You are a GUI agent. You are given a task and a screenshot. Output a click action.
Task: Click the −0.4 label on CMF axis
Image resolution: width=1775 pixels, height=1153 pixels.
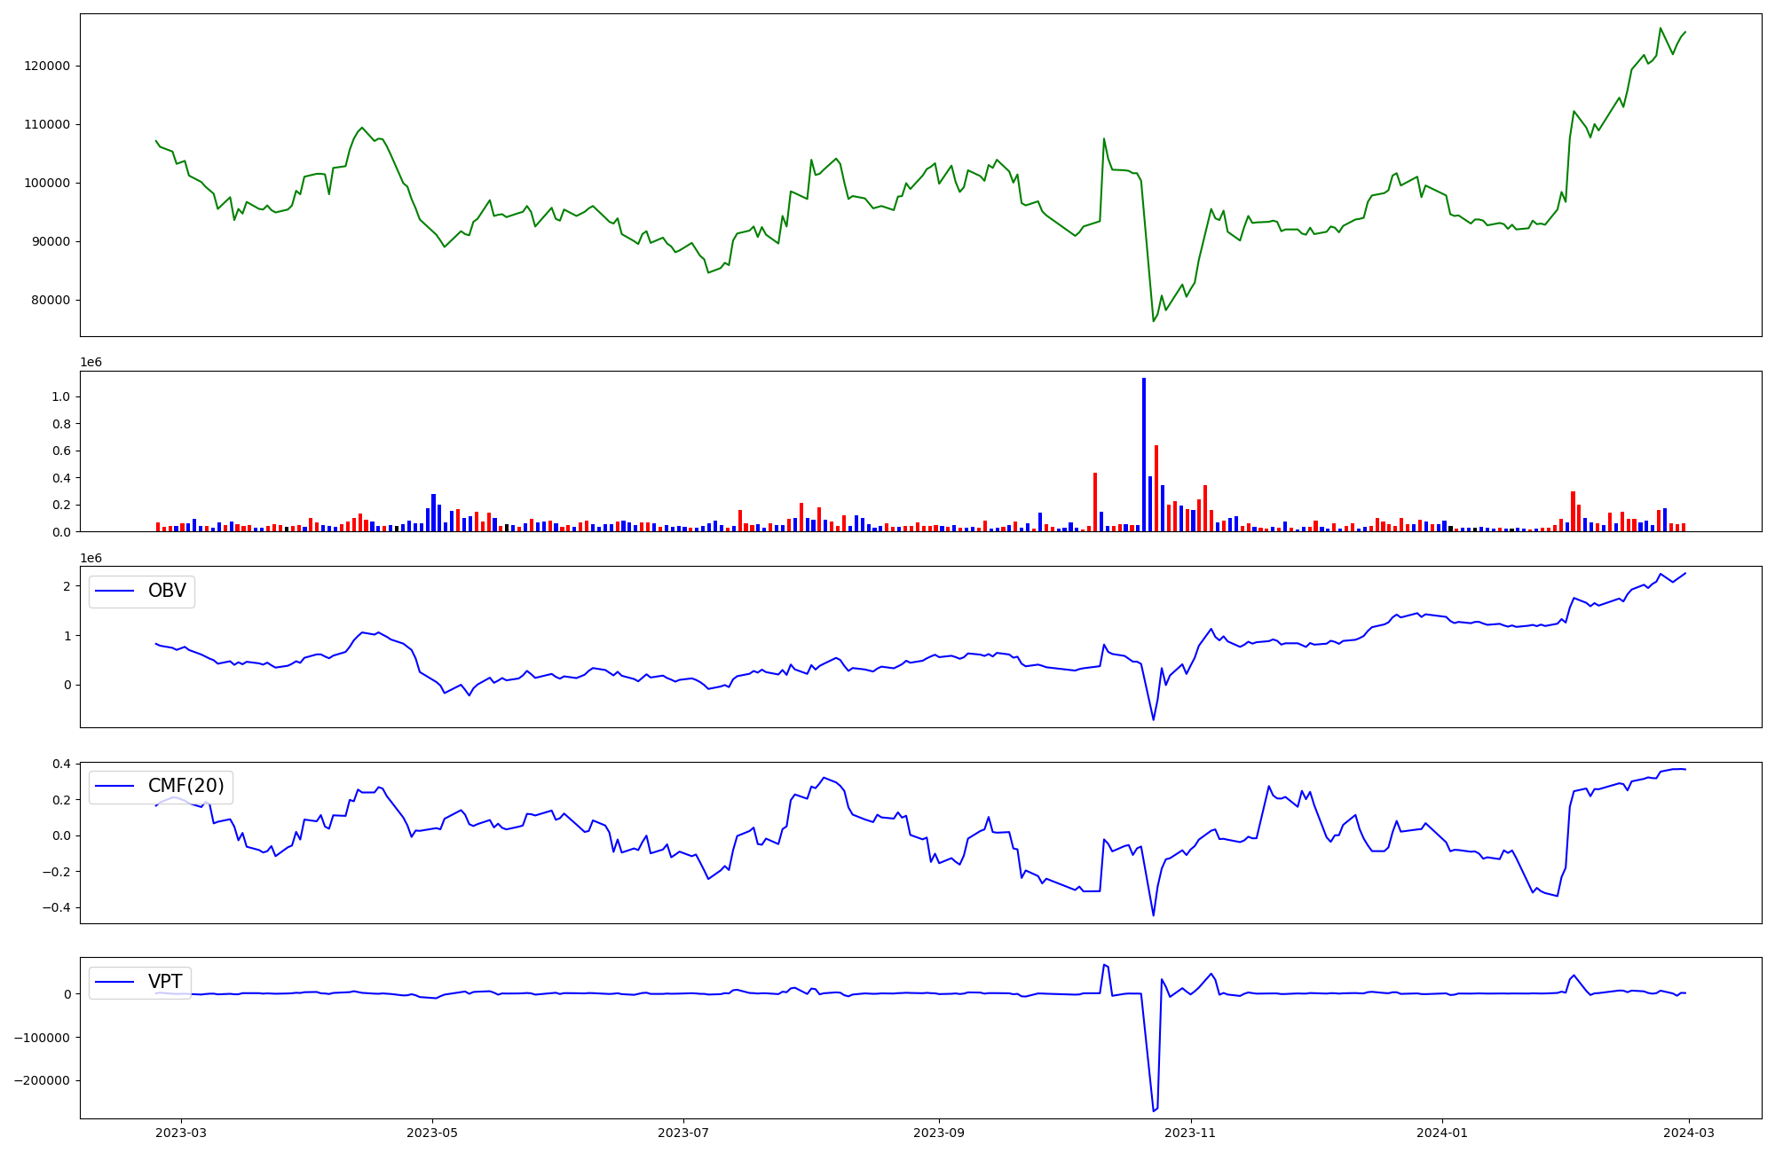pos(55,907)
